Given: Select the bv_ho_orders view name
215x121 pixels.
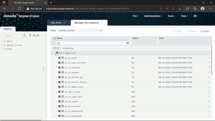Looking at the screenshot, I should coord(71,102).
